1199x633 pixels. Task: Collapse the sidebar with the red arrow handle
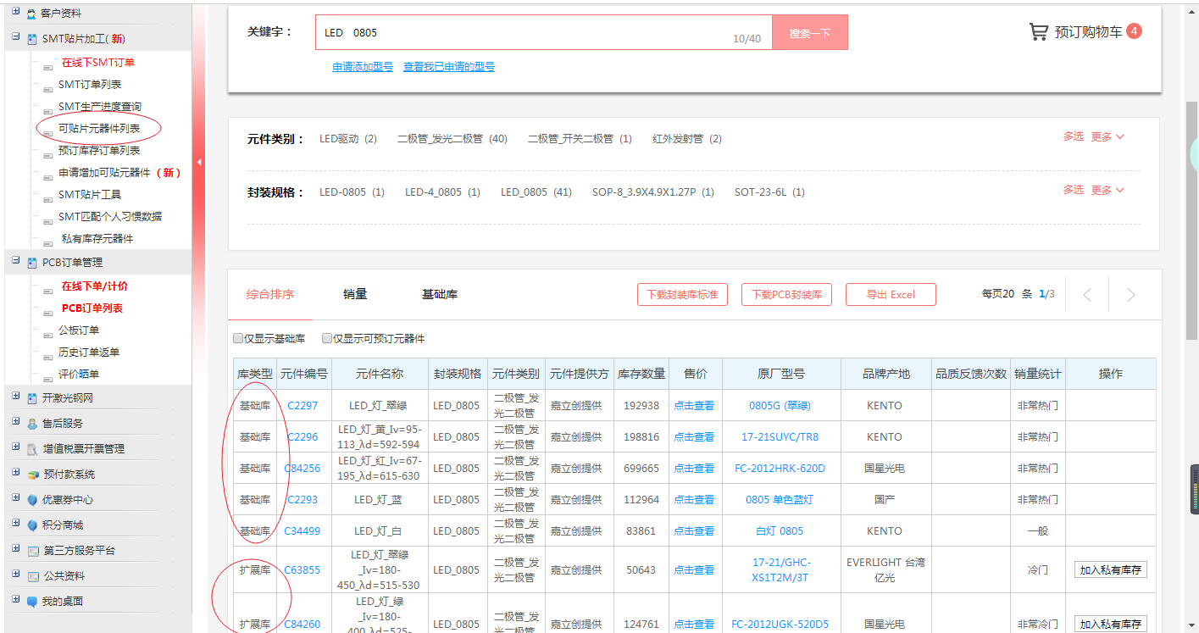200,162
